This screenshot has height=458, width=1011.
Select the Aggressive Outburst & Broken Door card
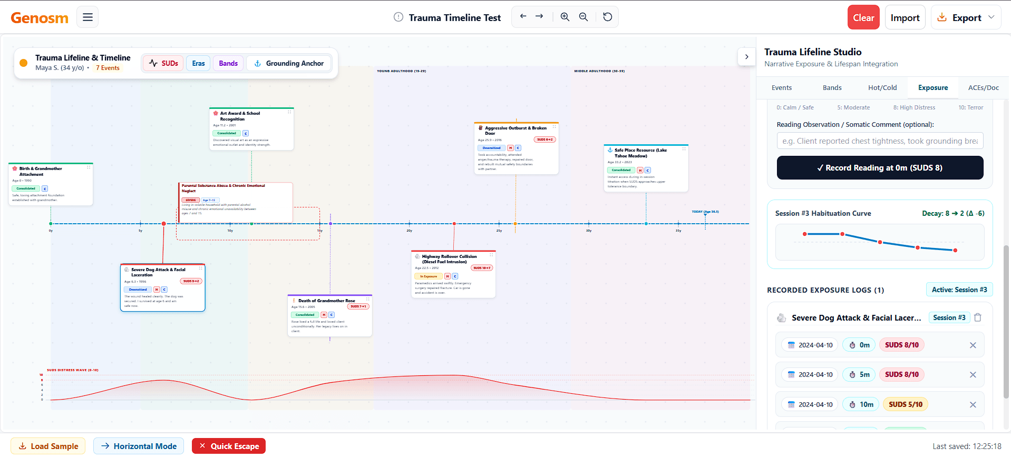tap(516, 148)
